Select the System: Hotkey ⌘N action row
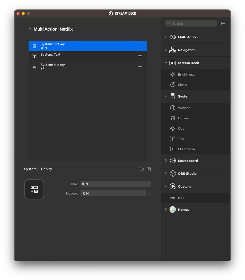The image size is (245, 280). [x=88, y=46]
